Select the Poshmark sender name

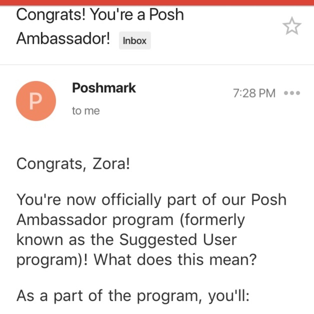coord(104,88)
